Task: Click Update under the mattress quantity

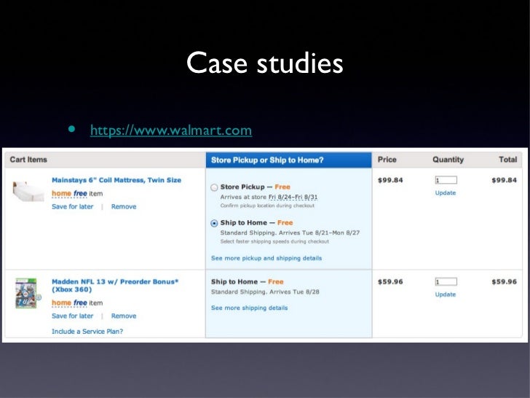Action: (x=445, y=193)
